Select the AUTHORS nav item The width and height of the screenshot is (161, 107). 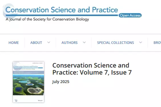[70, 43]
